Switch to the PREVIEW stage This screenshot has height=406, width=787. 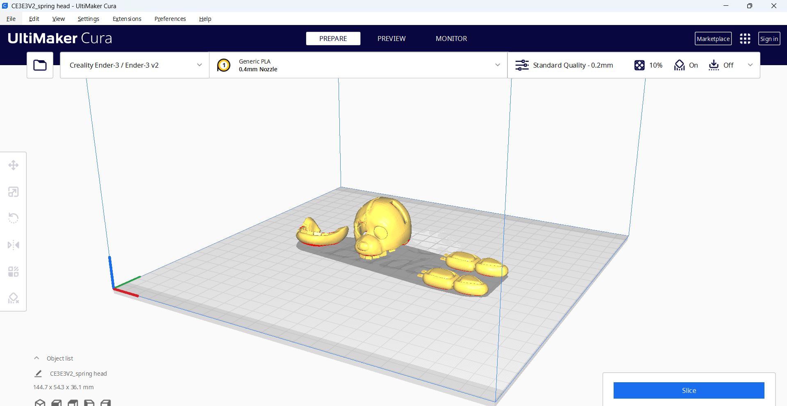pyautogui.click(x=391, y=39)
